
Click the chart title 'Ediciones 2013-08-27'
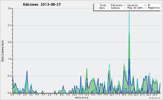pyautogui.click(x=42, y=5)
